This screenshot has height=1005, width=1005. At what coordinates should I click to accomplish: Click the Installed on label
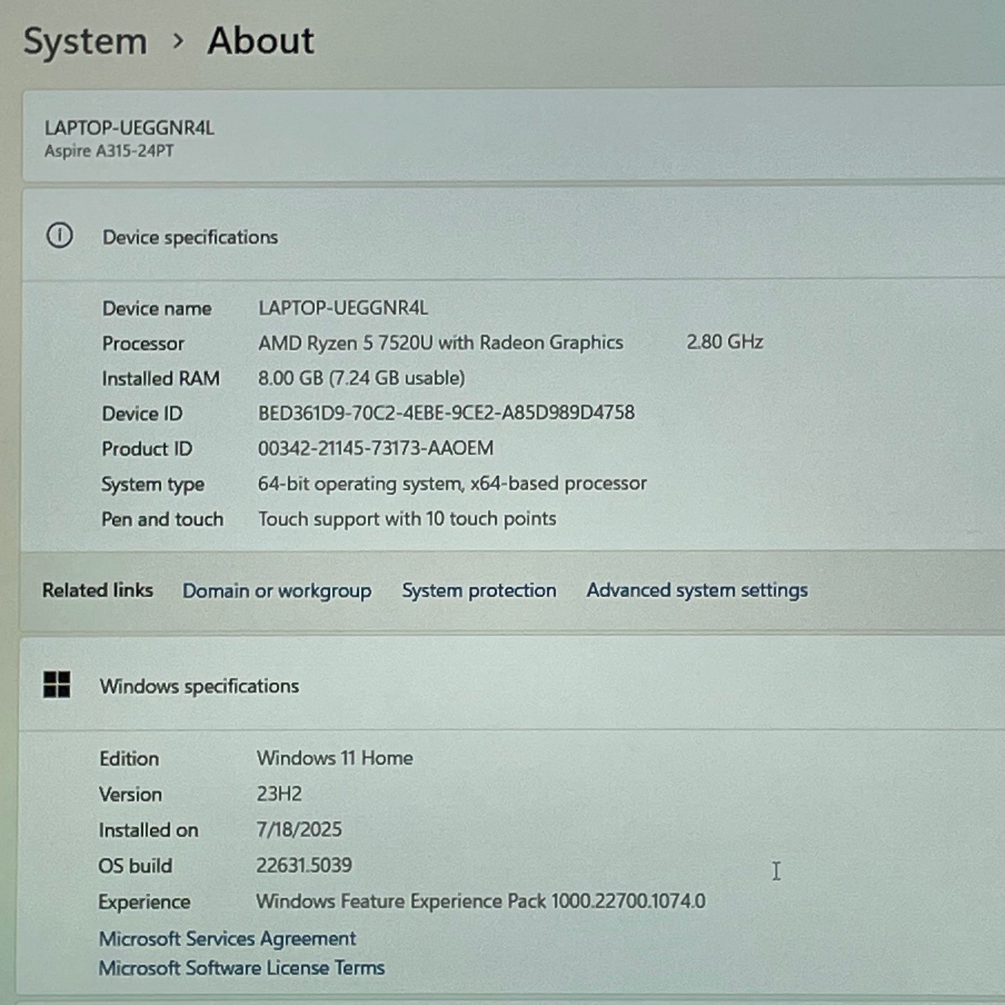coord(149,831)
